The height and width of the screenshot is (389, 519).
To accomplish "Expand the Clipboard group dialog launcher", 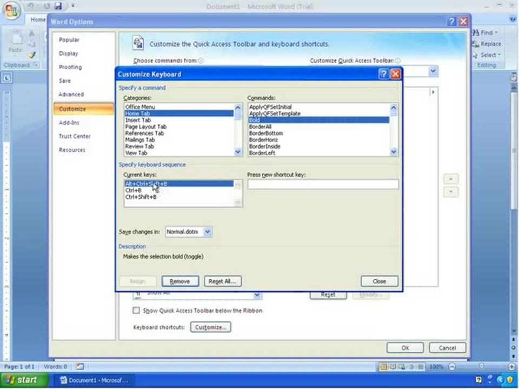I will click(36, 65).
